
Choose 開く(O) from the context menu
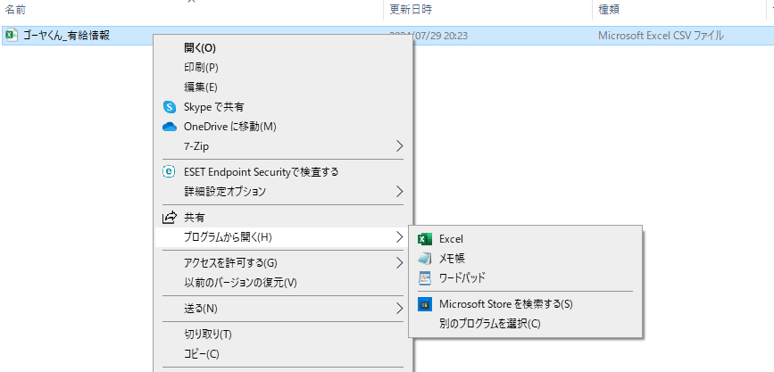click(200, 48)
